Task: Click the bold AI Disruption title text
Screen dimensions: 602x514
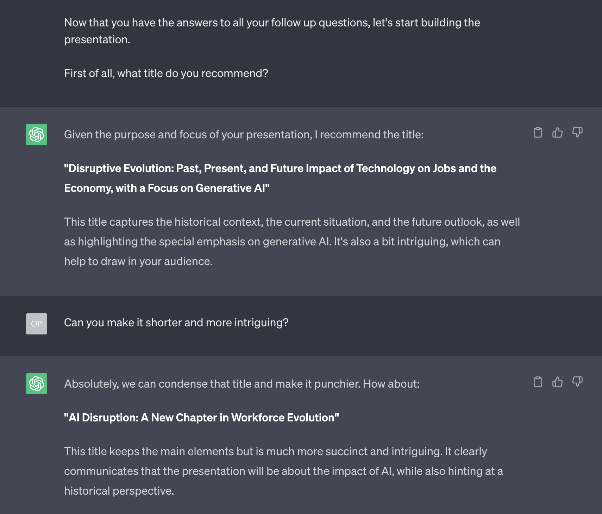Action: (x=201, y=418)
